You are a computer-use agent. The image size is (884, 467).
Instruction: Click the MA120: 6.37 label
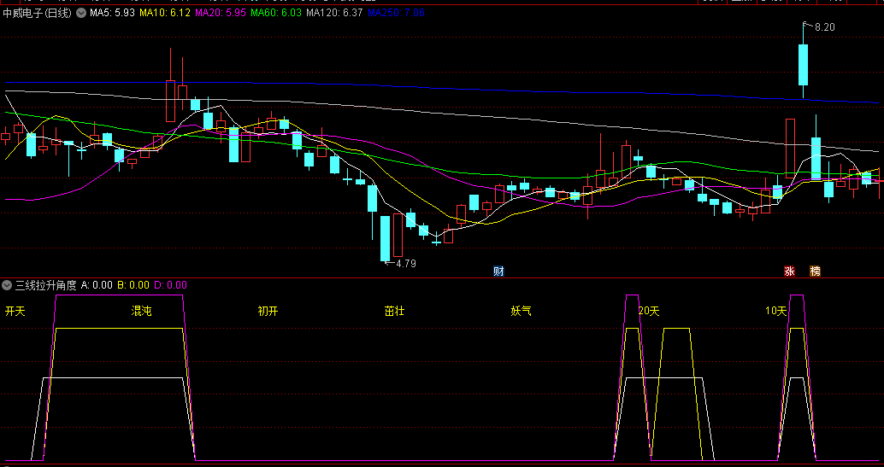pyautogui.click(x=334, y=13)
